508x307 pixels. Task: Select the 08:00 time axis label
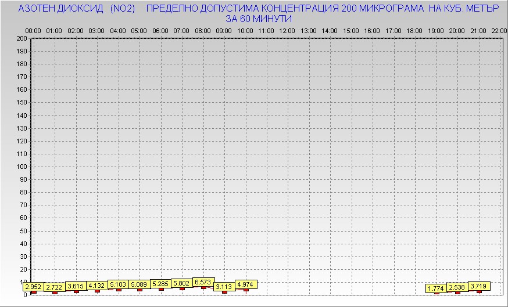click(203, 30)
